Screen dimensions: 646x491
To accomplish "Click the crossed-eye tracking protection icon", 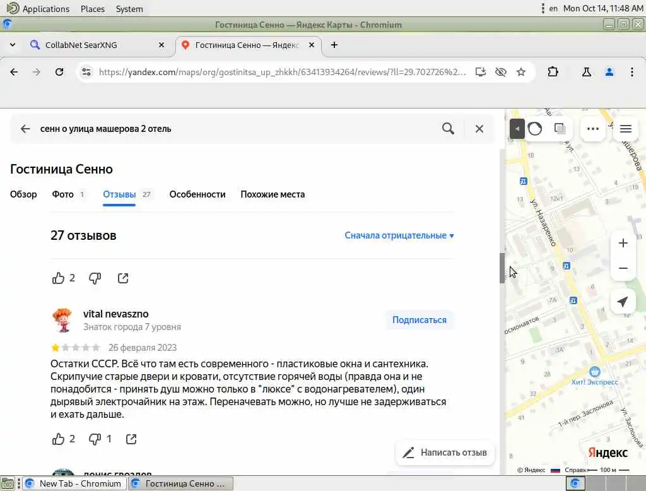I will [x=500, y=72].
